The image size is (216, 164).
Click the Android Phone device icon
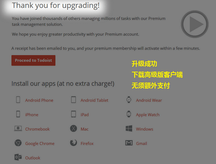pyautogui.click(x=18, y=100)
